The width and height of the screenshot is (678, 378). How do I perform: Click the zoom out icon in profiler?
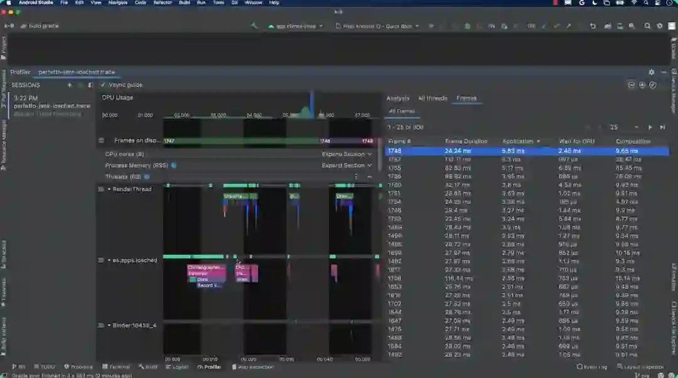632,85
